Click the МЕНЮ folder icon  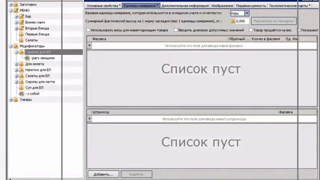coord(16,10)
